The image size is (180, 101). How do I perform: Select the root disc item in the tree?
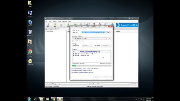(x=49, y=31)
